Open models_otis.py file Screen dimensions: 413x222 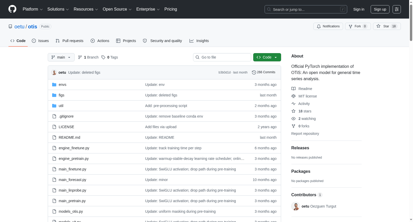pos(71,211)
